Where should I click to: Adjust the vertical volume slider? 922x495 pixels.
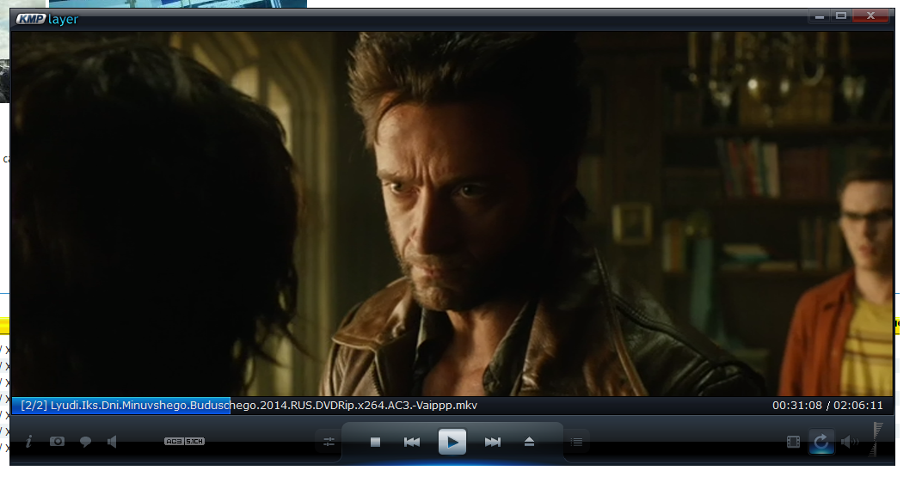tap(876, 439)
